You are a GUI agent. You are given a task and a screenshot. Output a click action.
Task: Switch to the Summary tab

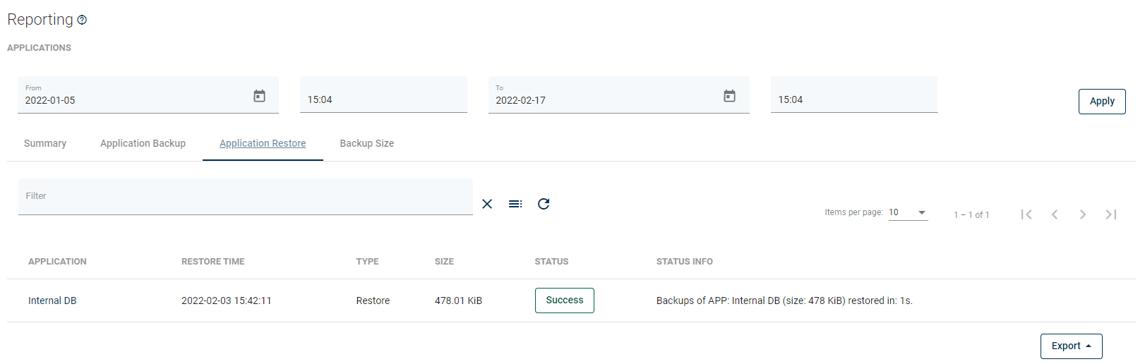click(x=45, y=143)
